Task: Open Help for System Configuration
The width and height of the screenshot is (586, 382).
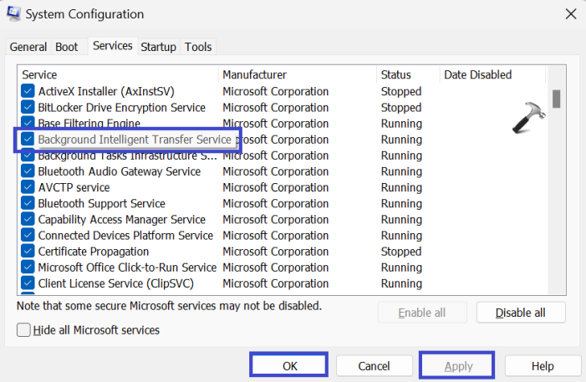Action: (543, 366)
